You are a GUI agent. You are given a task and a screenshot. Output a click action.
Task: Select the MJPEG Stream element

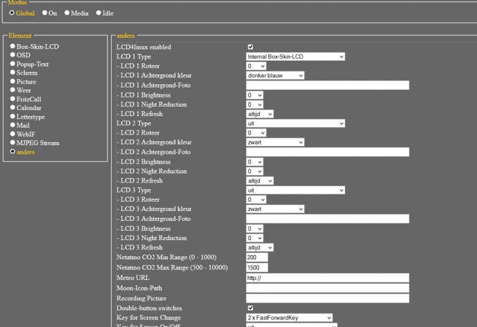(x=12, y=143)
